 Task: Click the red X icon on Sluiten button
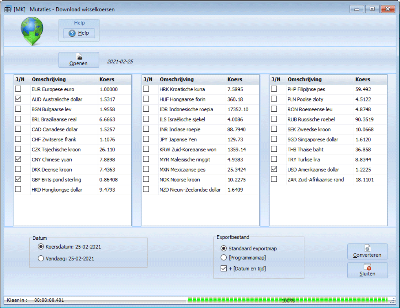tap(369, 267)
